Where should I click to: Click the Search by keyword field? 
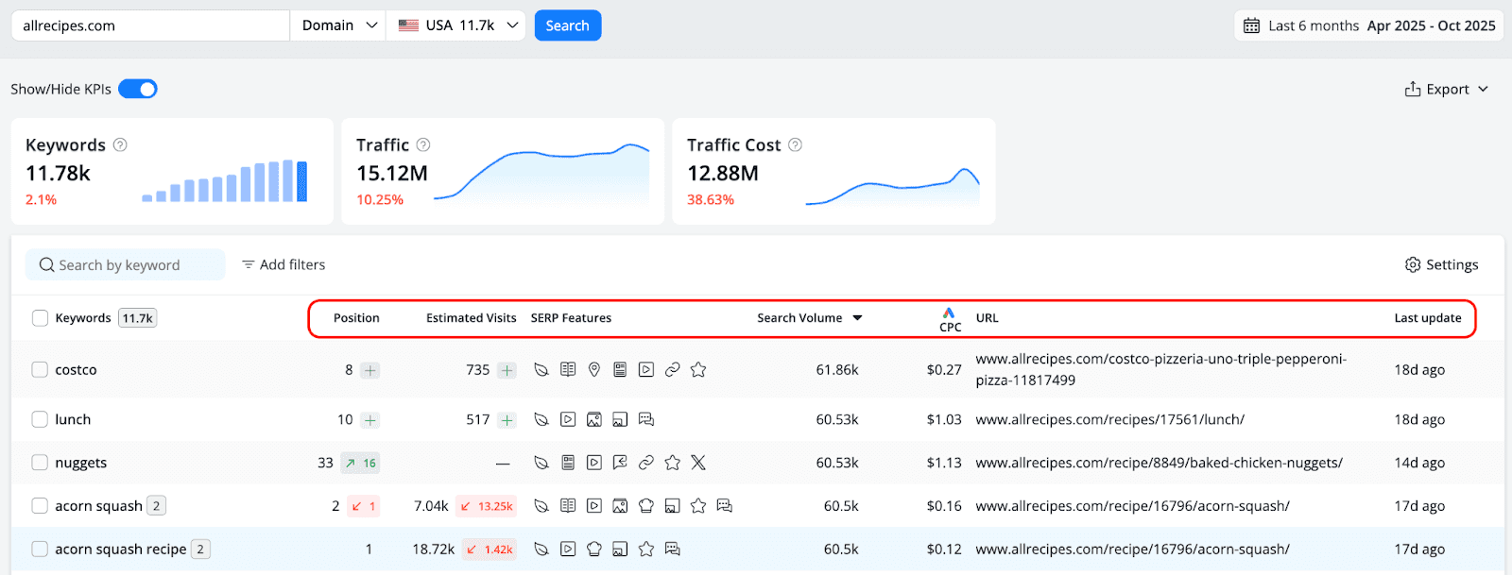(x=125, y=264)
